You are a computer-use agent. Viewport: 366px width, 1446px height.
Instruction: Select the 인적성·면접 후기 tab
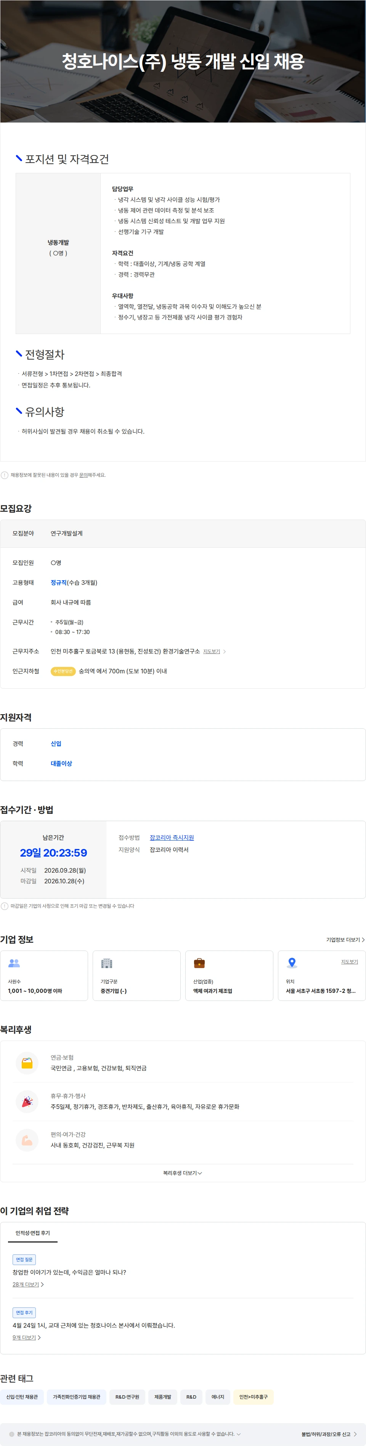point(32,1233)
